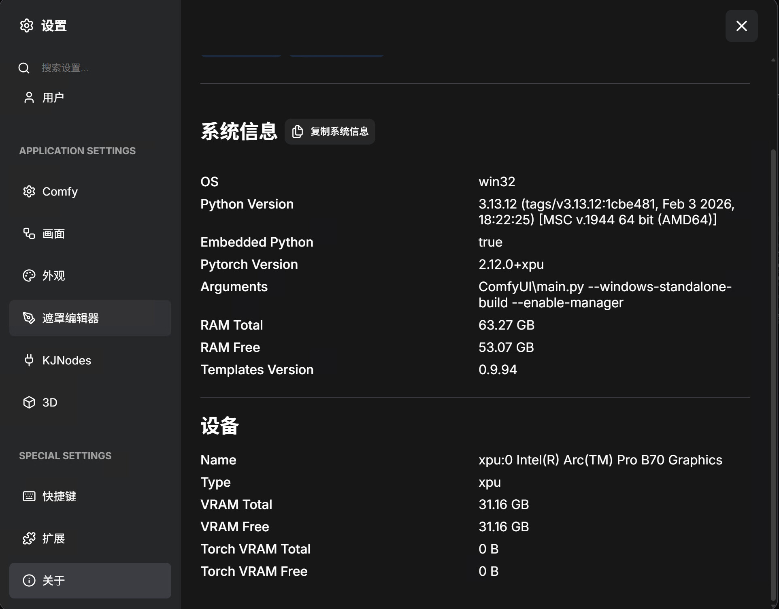The height and width of the screenshot is (609, 779).
Task: Click the scrollbar down arrow
Action: pyautogui.click(x=773, y=606)
